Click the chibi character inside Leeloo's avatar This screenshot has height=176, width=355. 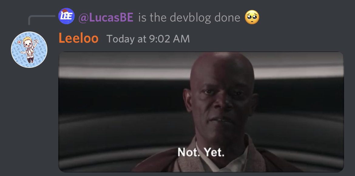(29, 49)
